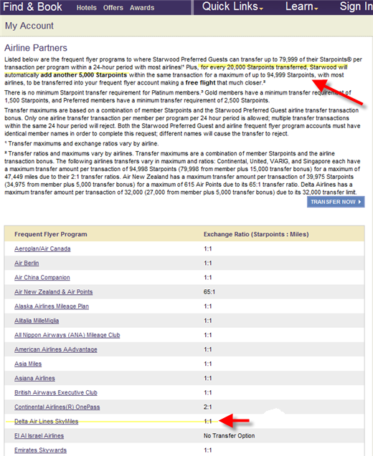Image resolution: width=373 pixels, height=456 pixels.
Task: Click the Asia Miles link
Action: click(x=28, y=364)
